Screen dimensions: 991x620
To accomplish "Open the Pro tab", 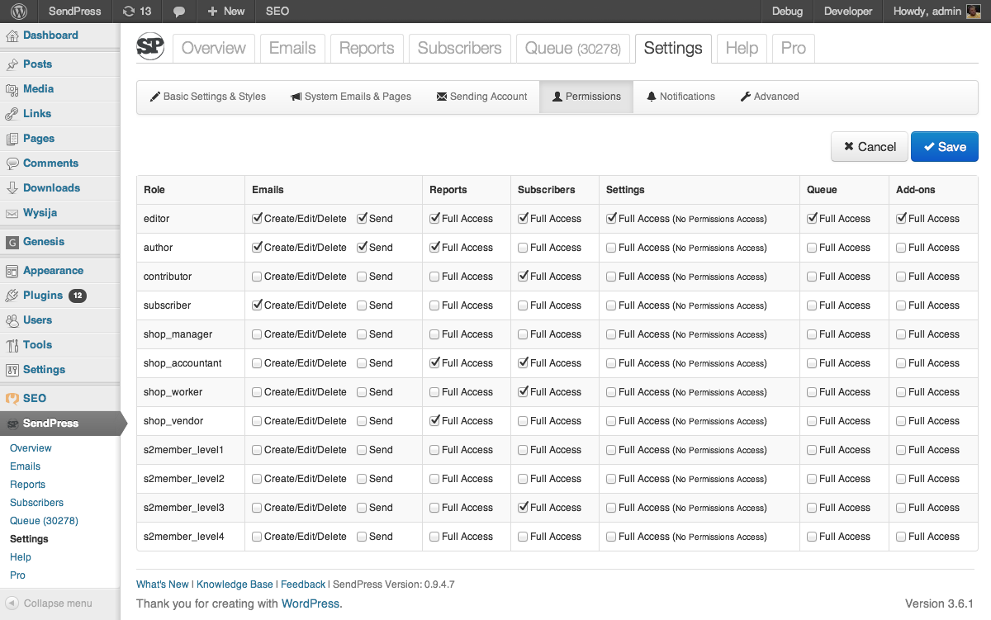I will [x=793, y=48].
